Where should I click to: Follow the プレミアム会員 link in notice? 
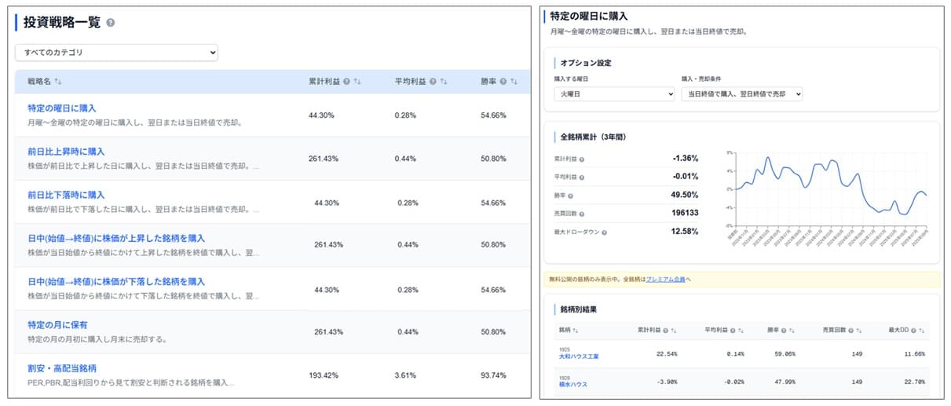click(666, 279)
